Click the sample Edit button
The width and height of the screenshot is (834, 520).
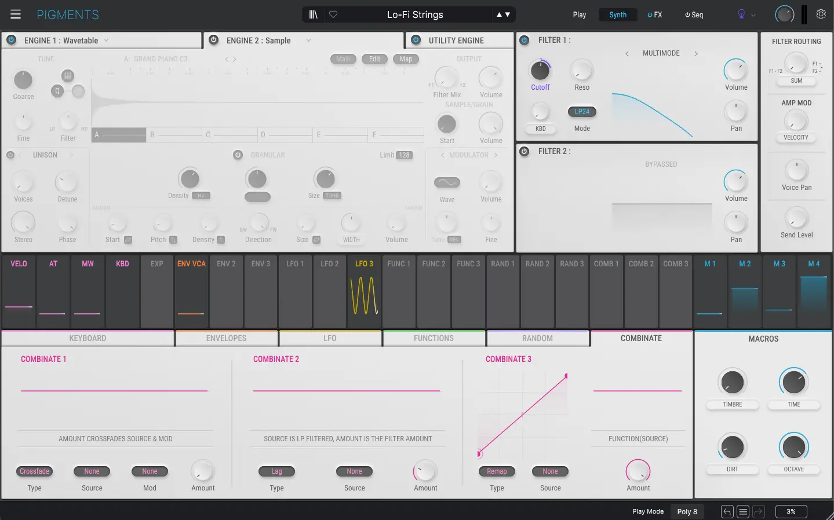coord(374,59)
